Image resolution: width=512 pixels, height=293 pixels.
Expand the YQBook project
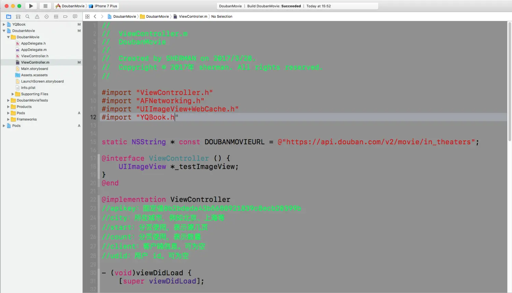click(4, 24)
